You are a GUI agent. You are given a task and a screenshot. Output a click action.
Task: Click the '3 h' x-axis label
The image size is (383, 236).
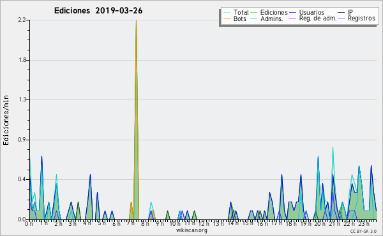click(73, 223)
